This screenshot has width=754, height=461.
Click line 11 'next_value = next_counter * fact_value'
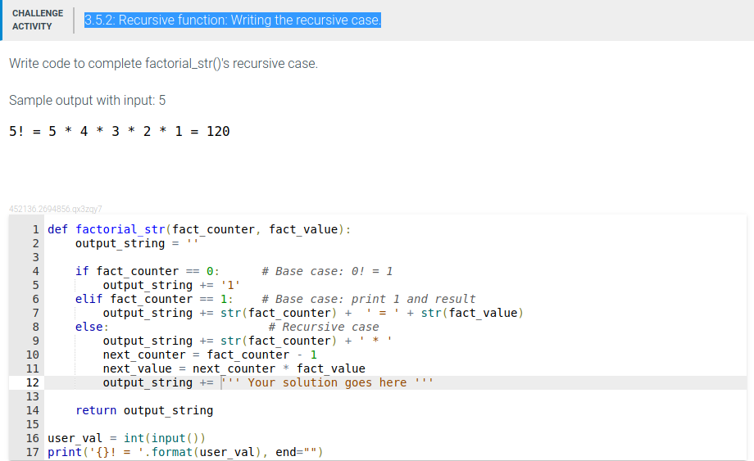click(234, 368)
